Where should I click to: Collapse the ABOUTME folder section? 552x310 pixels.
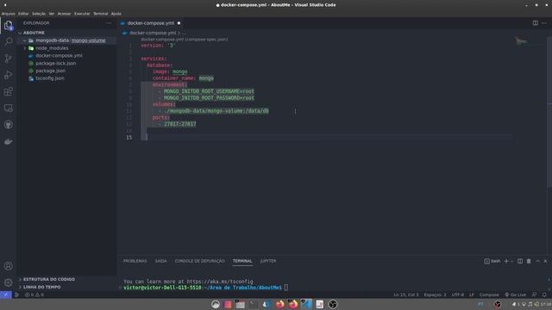tap(34, 33)
